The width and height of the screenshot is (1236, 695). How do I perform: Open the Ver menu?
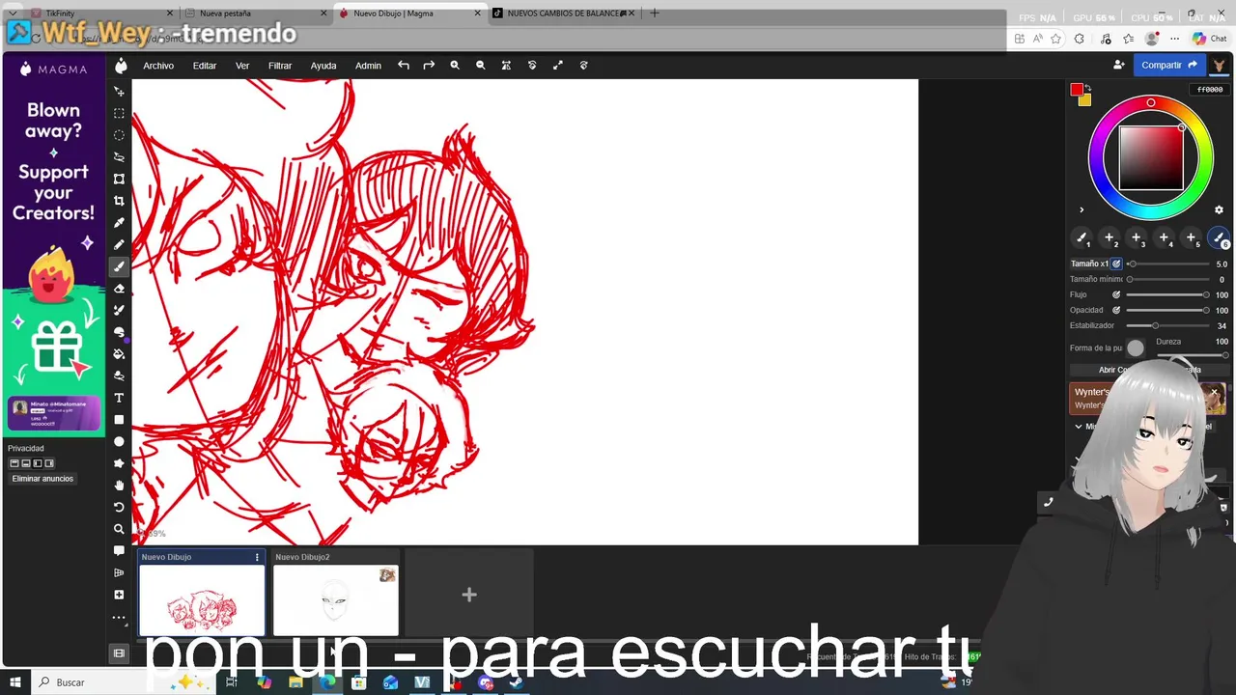pyautogui.click(x=242, y=66)
